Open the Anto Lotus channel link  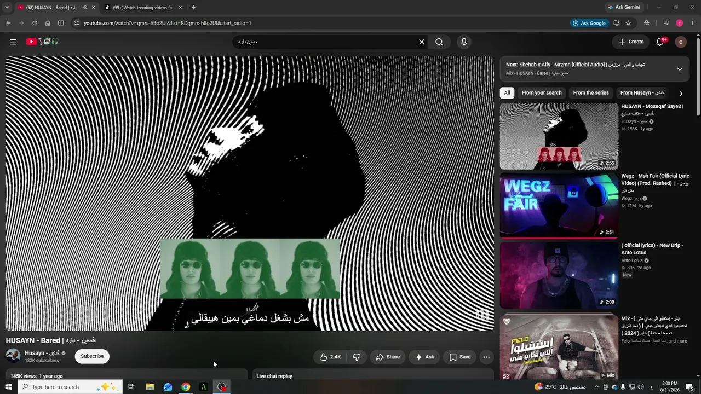pyautogui.click(x=632, y=260)
